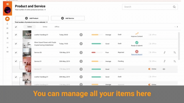Image resolution: width=184 pixels, height=103 pixels.
Task: Click the Good quality bar for Silver Gravel Flower
Action: (97, 44)
